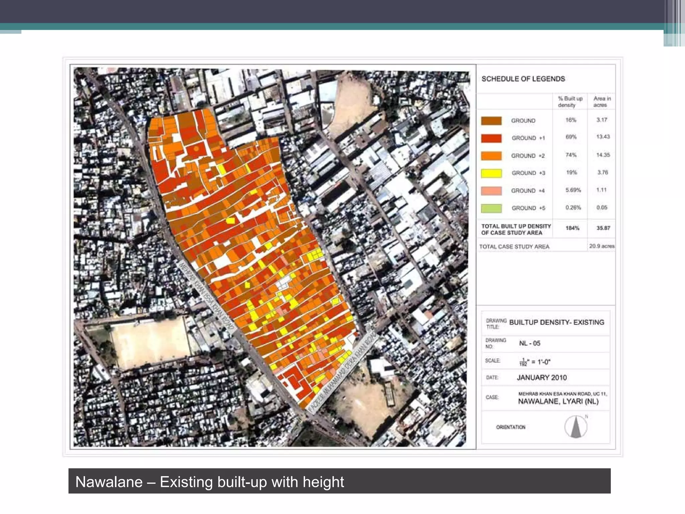Click the slide caption Nawalane Existing built-up
Viewport: 685px width, 514px height.
[x=209, y=482]
